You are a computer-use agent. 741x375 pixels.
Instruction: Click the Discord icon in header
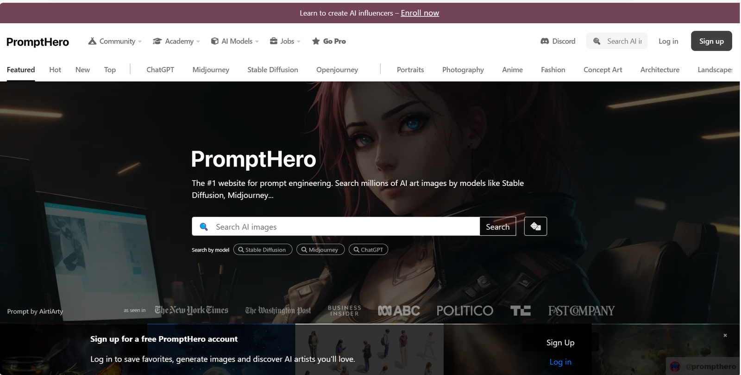click(x=545, y=41)
